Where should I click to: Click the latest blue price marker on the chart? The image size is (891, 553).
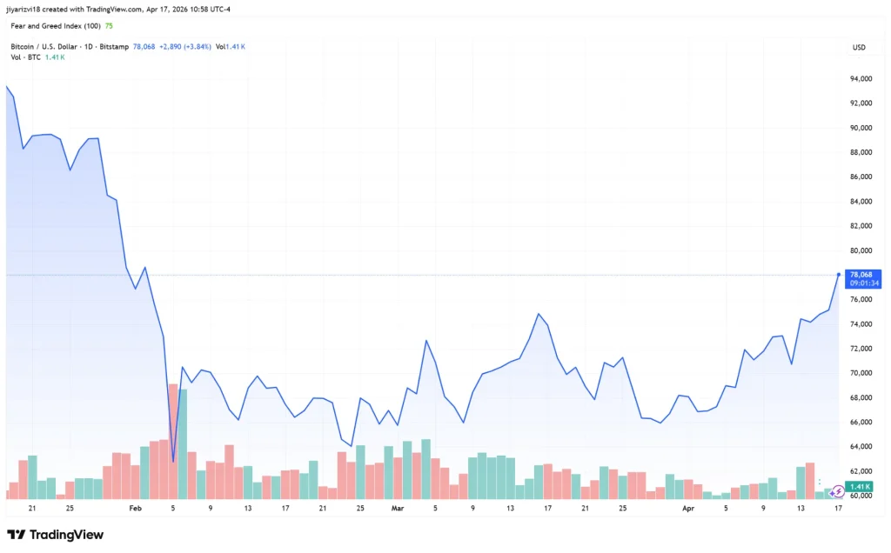click(x=837, y=275)
